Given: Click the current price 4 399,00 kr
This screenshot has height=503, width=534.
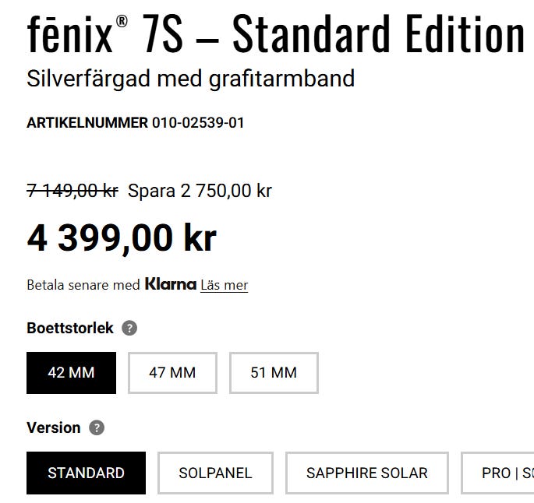Looking at the screenshot, I should click(122, 237).
